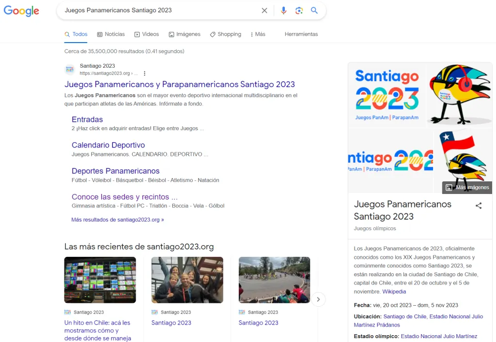
Task: Click the magnifying glass search button
Action: pyautogui.click(x=314, y=10)
